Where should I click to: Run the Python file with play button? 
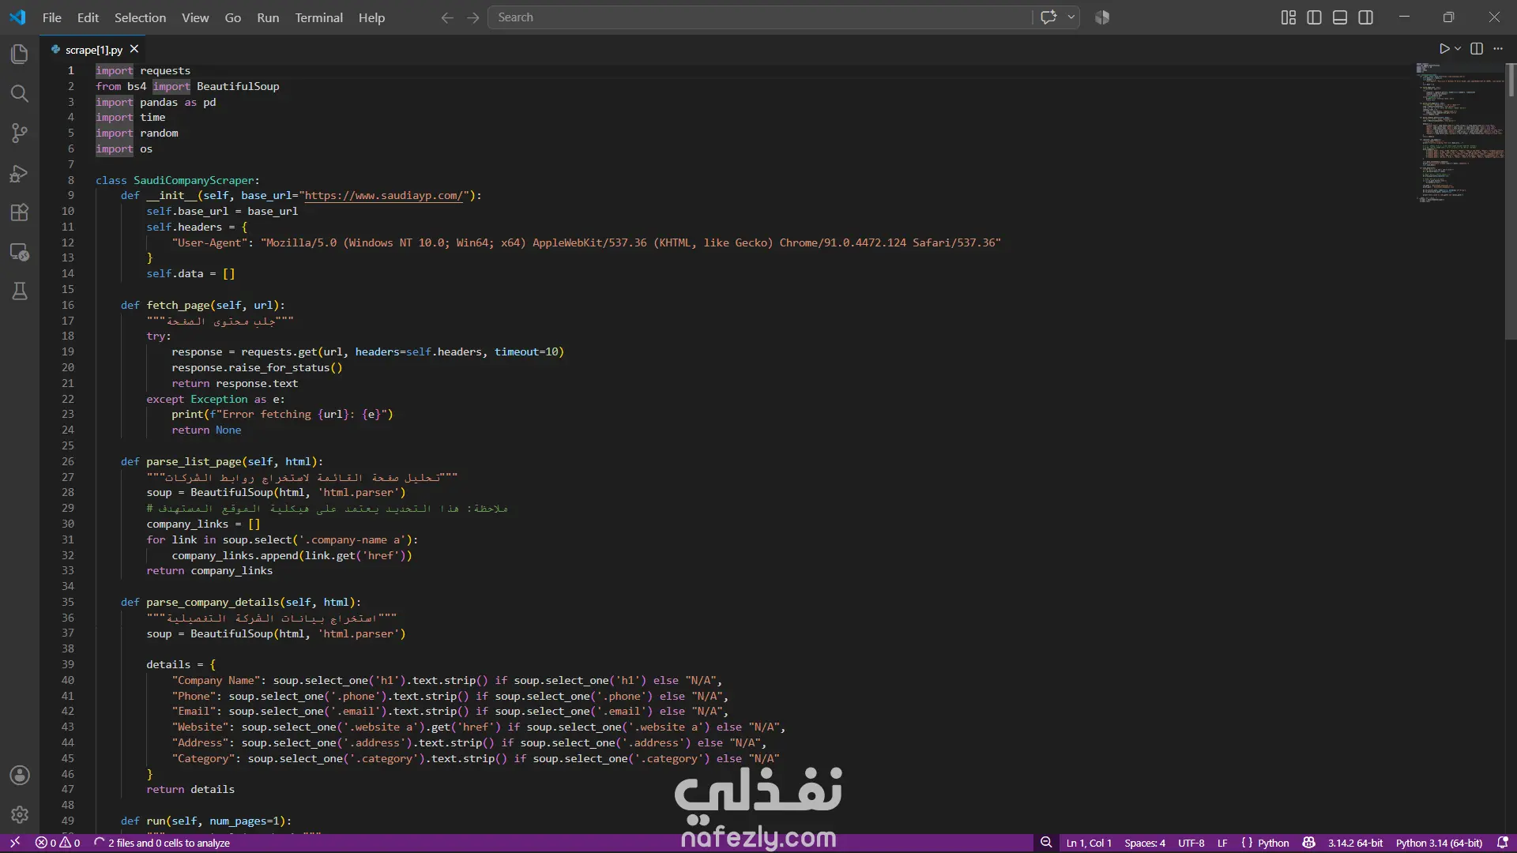coord(1444,49)
